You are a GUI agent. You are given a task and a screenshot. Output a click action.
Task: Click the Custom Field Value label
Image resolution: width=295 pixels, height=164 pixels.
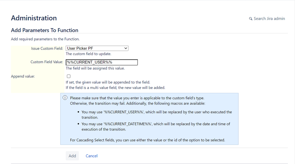[47, 62]
